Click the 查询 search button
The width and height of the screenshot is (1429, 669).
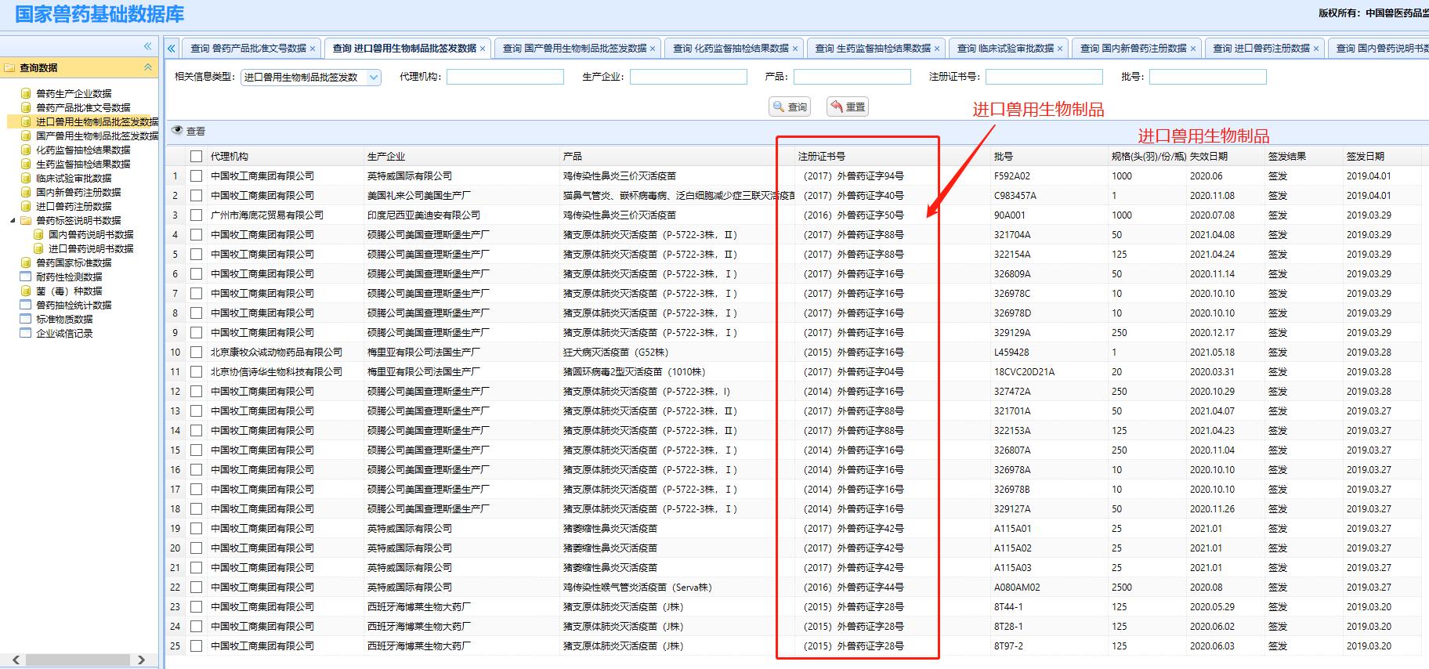[789, 107]
